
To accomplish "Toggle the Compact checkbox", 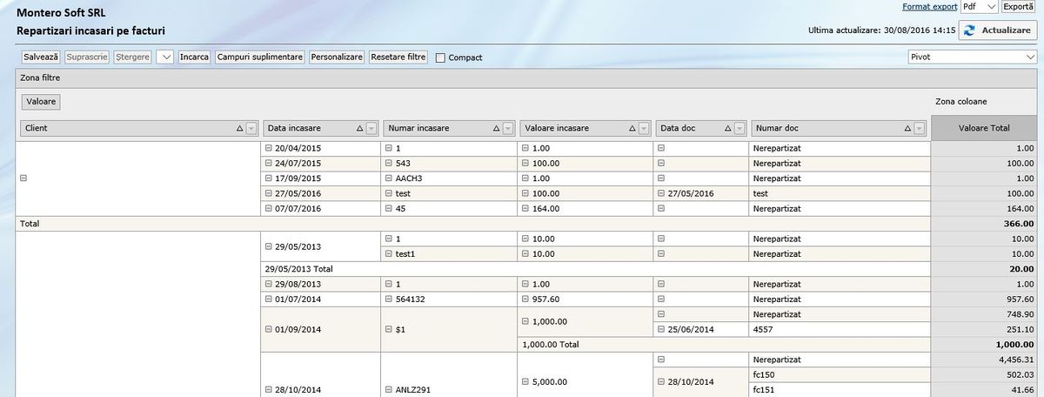I will pos(440,57).
